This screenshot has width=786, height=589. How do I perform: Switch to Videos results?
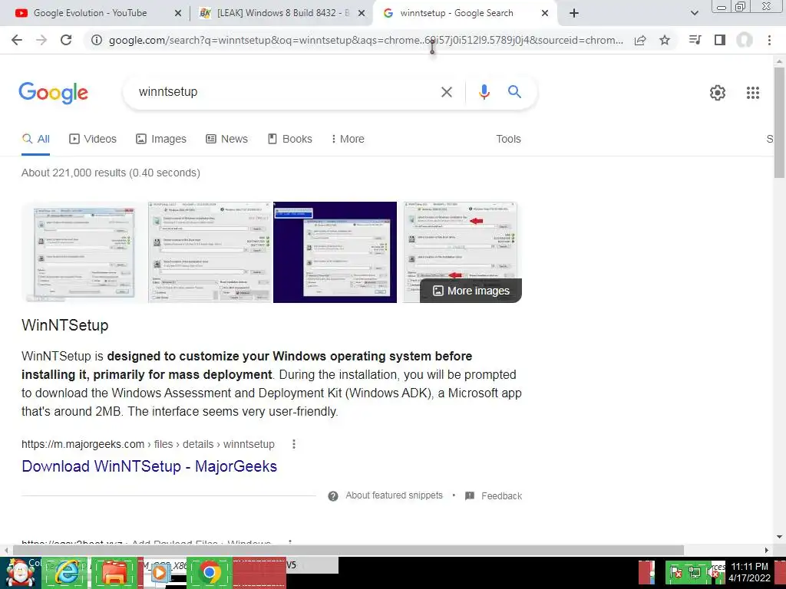(x=93, y=140)
